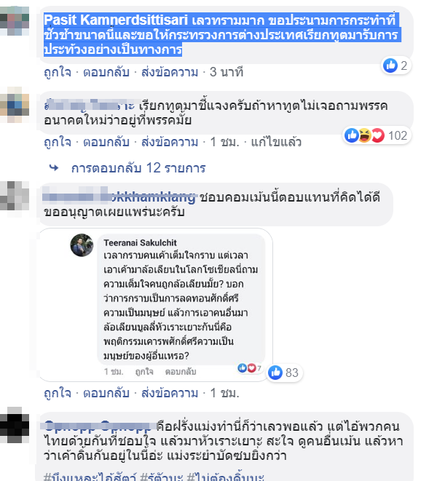Image resolution: width=429 pixels, height=481 pixels.
Task: Open Pasit Kamnerdsittisari profile name link
Action: 116,20
